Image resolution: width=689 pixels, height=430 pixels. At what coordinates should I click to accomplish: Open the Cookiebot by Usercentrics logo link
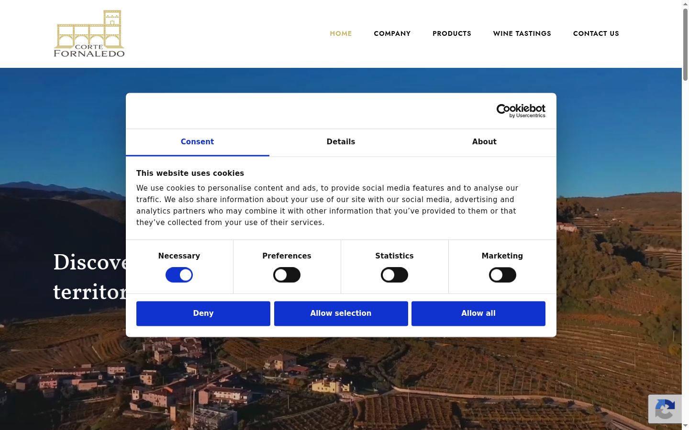pyautogui.click(x=521, y=111)
